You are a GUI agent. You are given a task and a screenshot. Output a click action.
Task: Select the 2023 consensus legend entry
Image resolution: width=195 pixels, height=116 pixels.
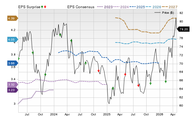[x=105, y=7]
